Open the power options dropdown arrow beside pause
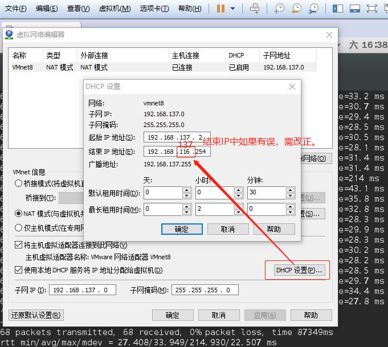388x347 pixels. click(x=232, y=9)
